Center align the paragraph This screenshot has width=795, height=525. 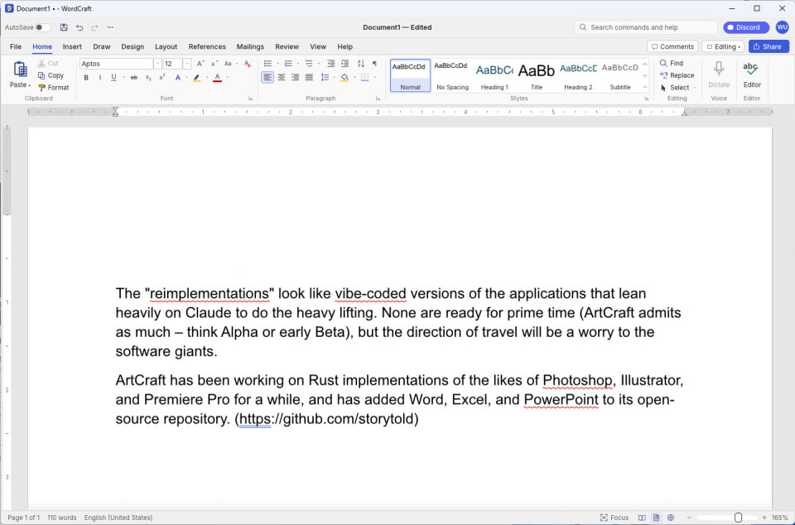pyautogui.click(x=282, y=78)
